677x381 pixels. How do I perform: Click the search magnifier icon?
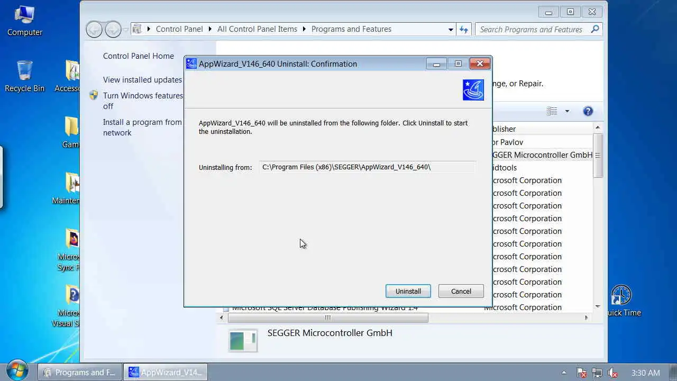[595, 30]
